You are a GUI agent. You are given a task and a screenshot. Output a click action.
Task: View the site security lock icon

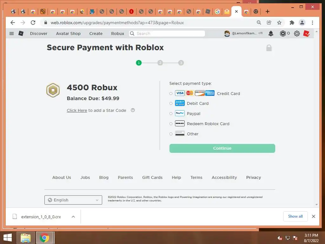46,23
